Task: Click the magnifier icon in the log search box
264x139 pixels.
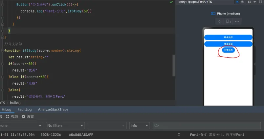Action: pos(156,126)
